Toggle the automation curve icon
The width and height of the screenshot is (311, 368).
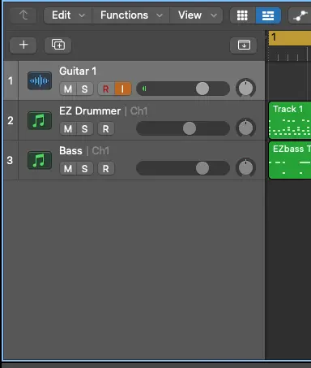[x=300, y=15]
